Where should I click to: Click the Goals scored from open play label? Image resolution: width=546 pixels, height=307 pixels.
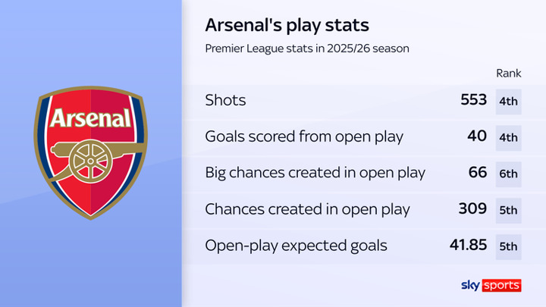point(304,136)
